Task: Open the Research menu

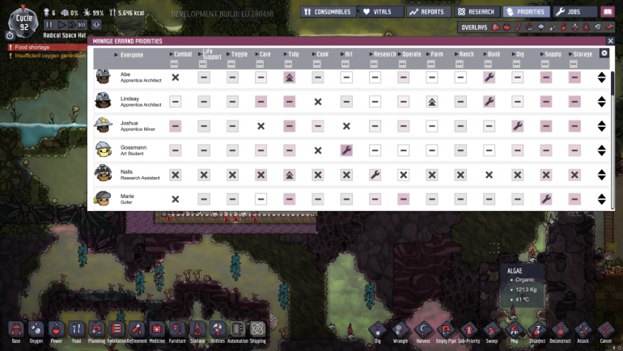Action: point(477,12)
